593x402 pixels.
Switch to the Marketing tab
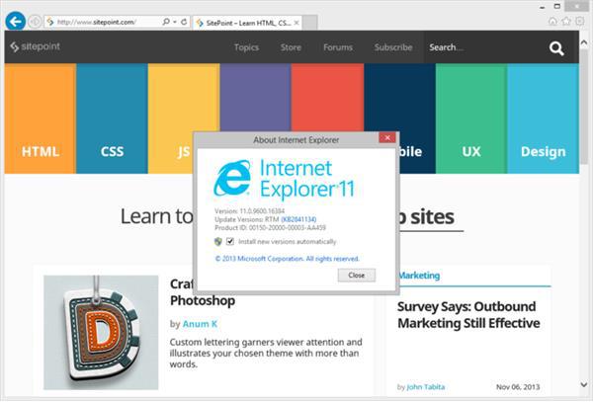pos(419,276)
